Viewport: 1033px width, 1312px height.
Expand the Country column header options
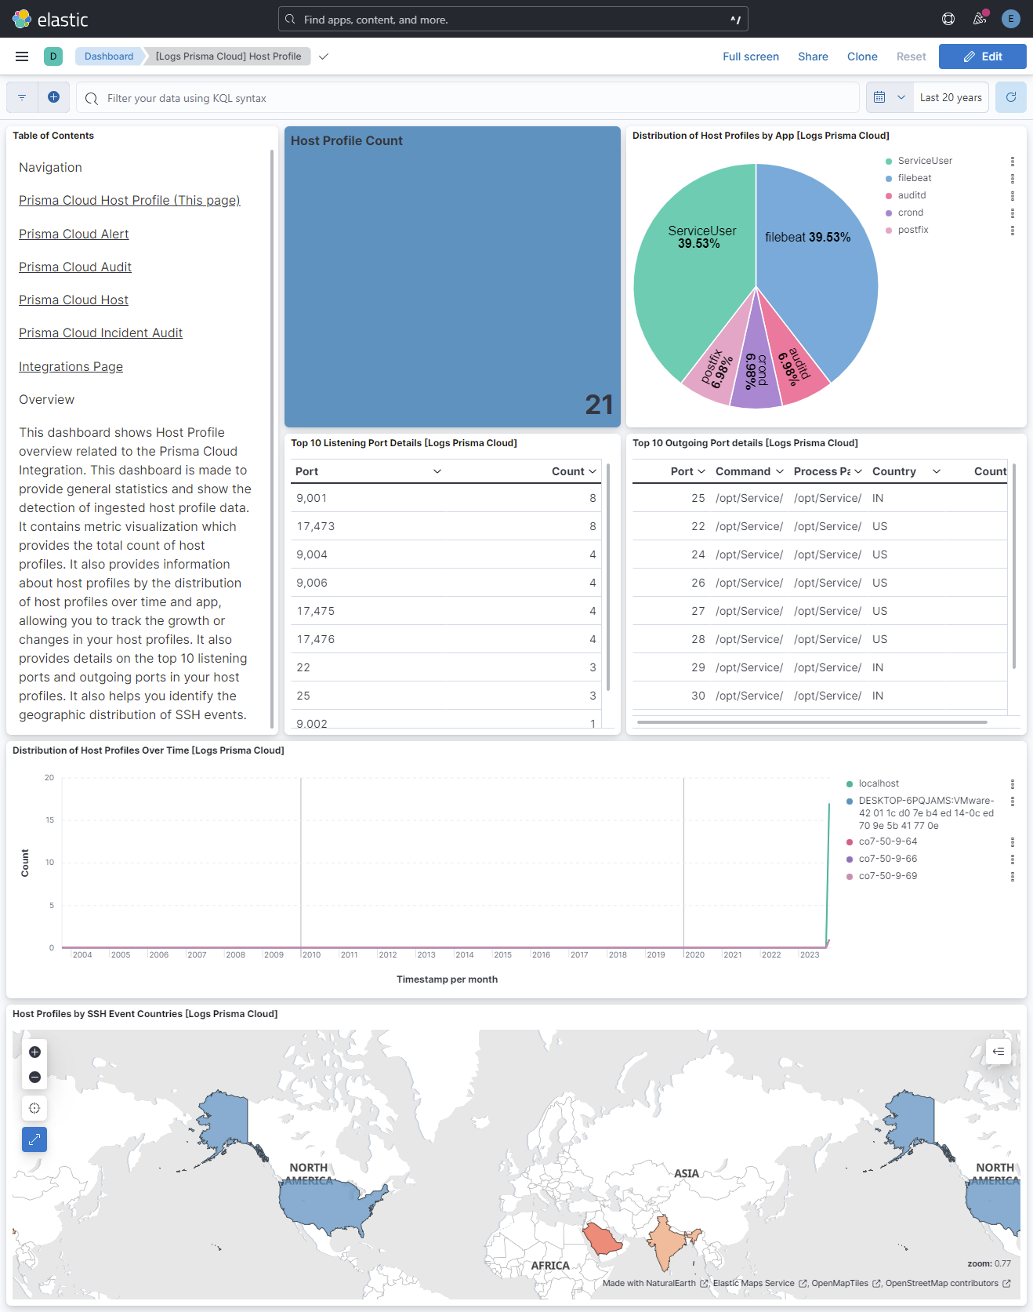coord(936,471)
